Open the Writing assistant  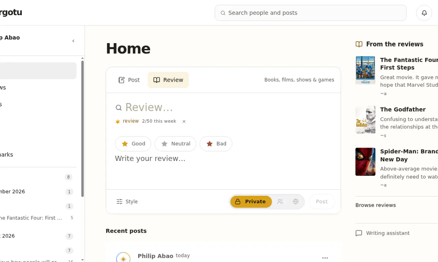click(x=382, y=233)
